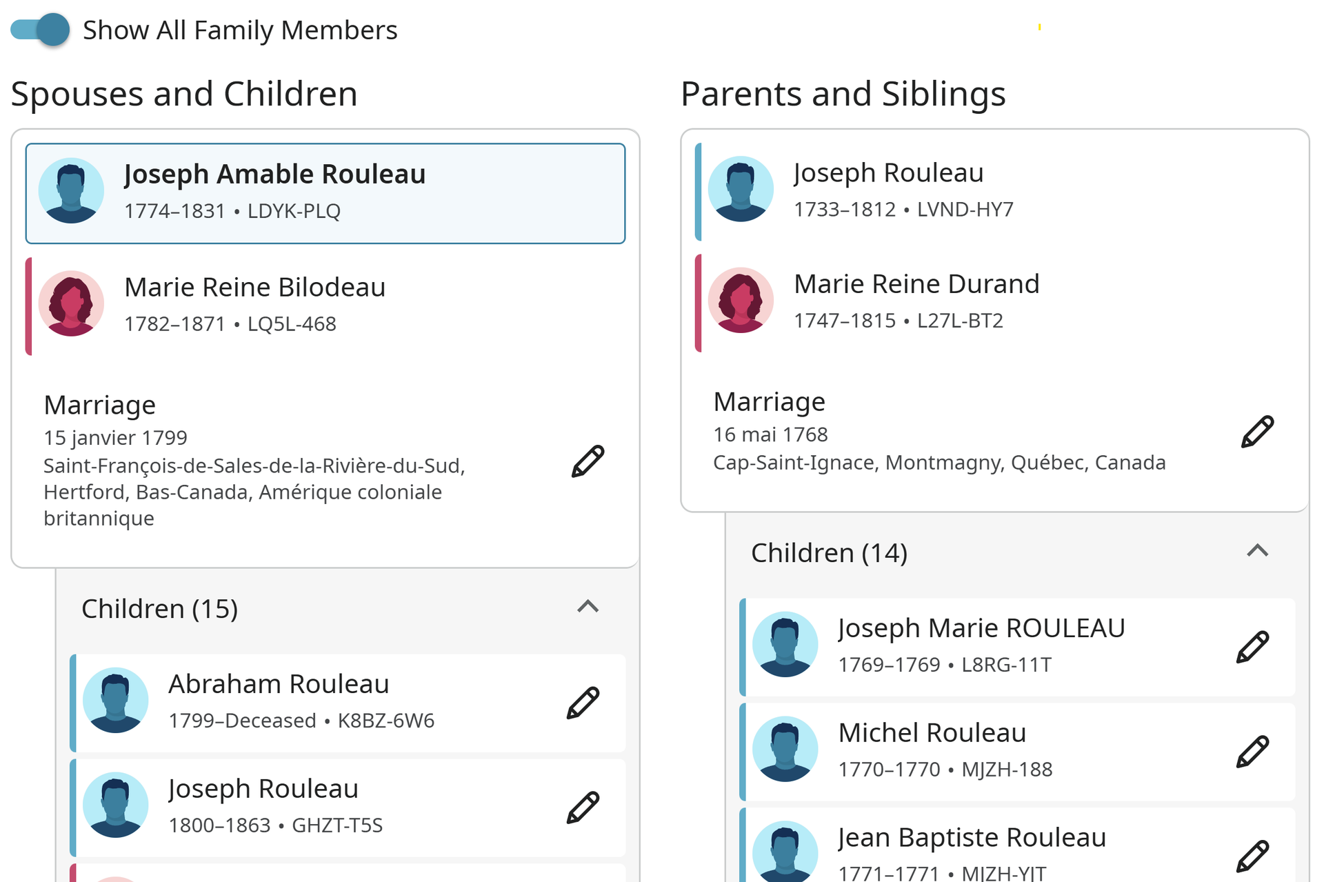Click Marie Reine Bilodeau's portrait avatar

71,303
